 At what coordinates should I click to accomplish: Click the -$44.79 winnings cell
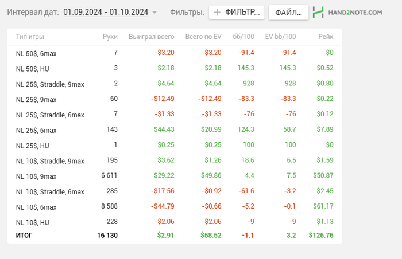click(163, 206)
